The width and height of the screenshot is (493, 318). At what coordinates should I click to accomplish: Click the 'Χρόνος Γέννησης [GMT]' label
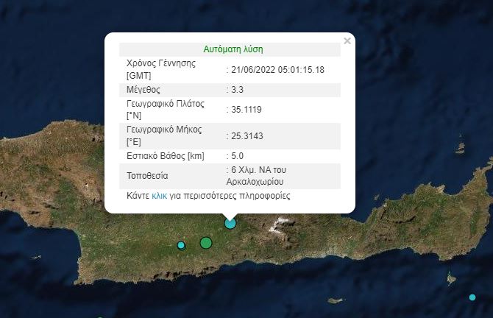pos(161,69)
